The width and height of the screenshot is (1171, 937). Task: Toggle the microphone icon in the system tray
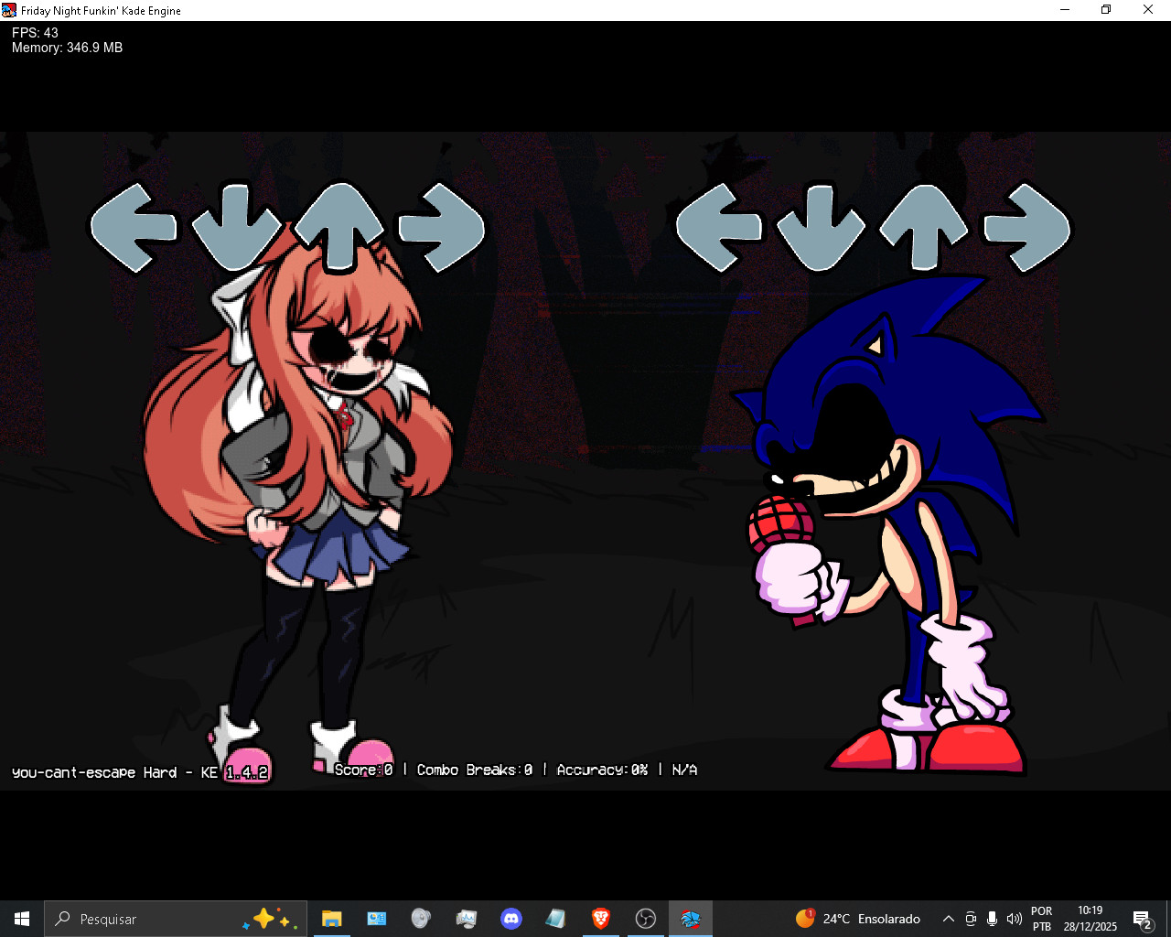pos(993,919)
